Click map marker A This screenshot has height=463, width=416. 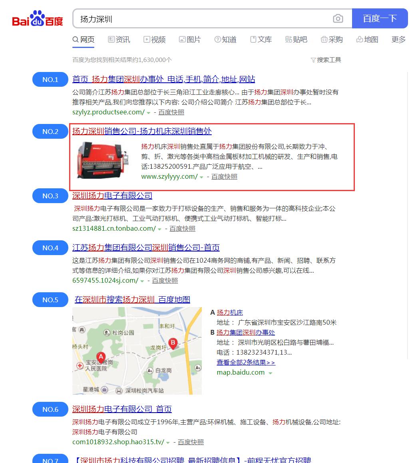[101, 357]
